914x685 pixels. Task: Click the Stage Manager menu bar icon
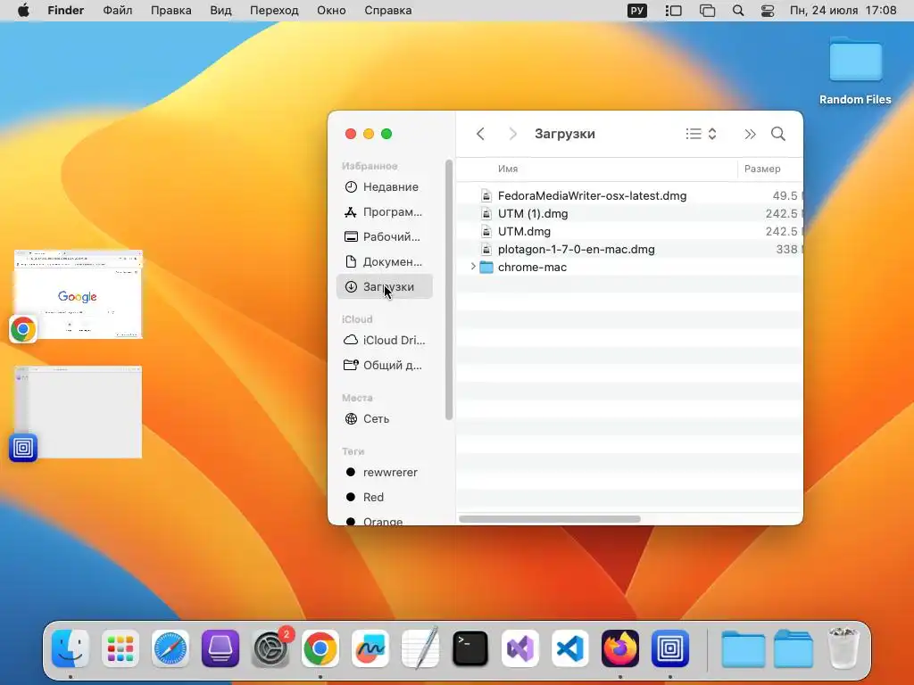(x=674, y=11)
